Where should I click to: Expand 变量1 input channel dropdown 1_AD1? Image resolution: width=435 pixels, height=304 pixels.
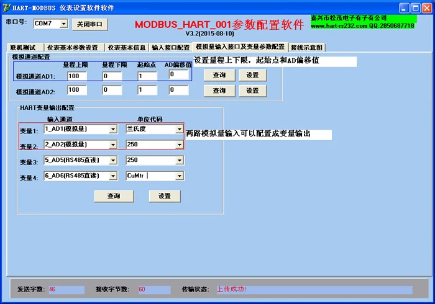click(113, 129)
